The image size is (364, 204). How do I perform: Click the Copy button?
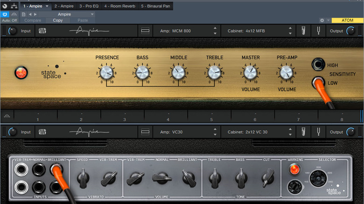58,20
